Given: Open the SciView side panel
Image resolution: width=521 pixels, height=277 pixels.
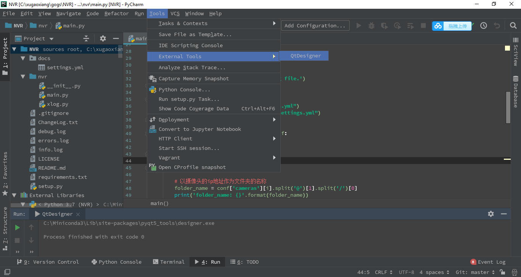Looking at the screenshot, I should pos(516,52).
